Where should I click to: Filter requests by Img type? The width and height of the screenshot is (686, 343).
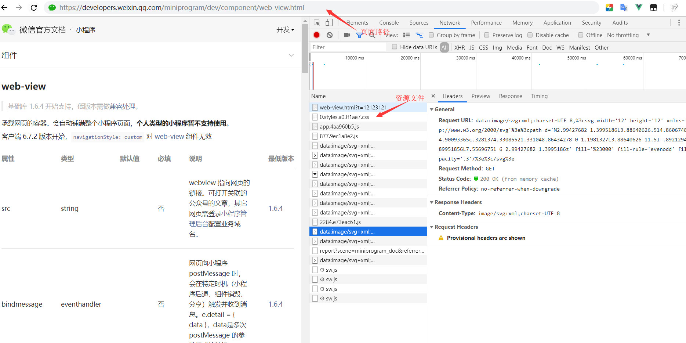tap(497, 47)
